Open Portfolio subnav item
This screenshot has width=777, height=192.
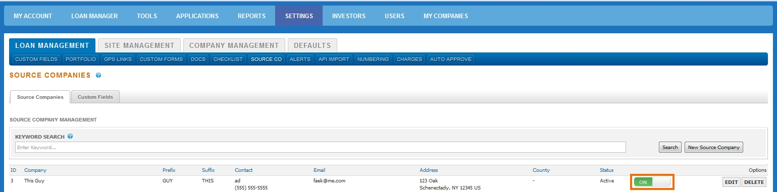81,59
